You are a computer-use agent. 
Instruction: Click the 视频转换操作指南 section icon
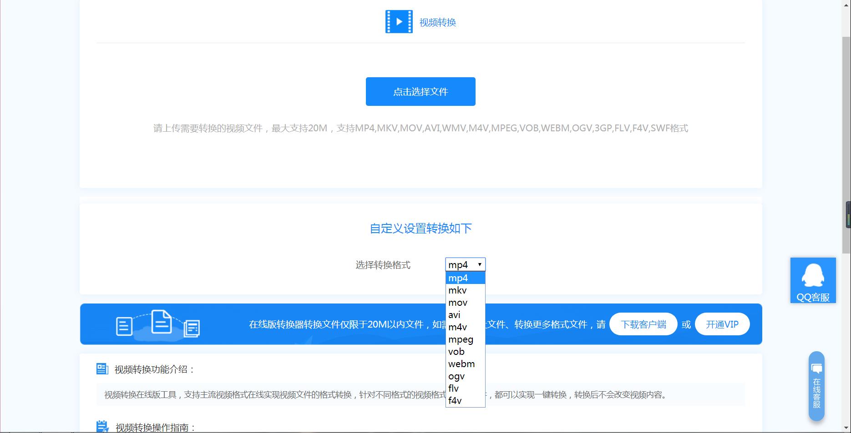[x=102, y=427]
